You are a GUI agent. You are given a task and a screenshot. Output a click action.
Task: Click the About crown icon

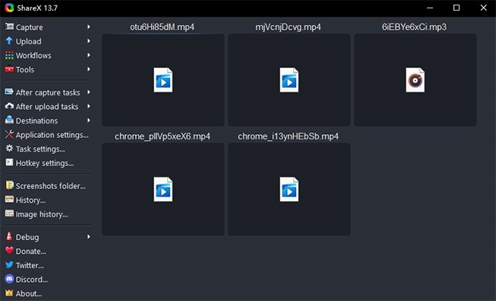9,293
